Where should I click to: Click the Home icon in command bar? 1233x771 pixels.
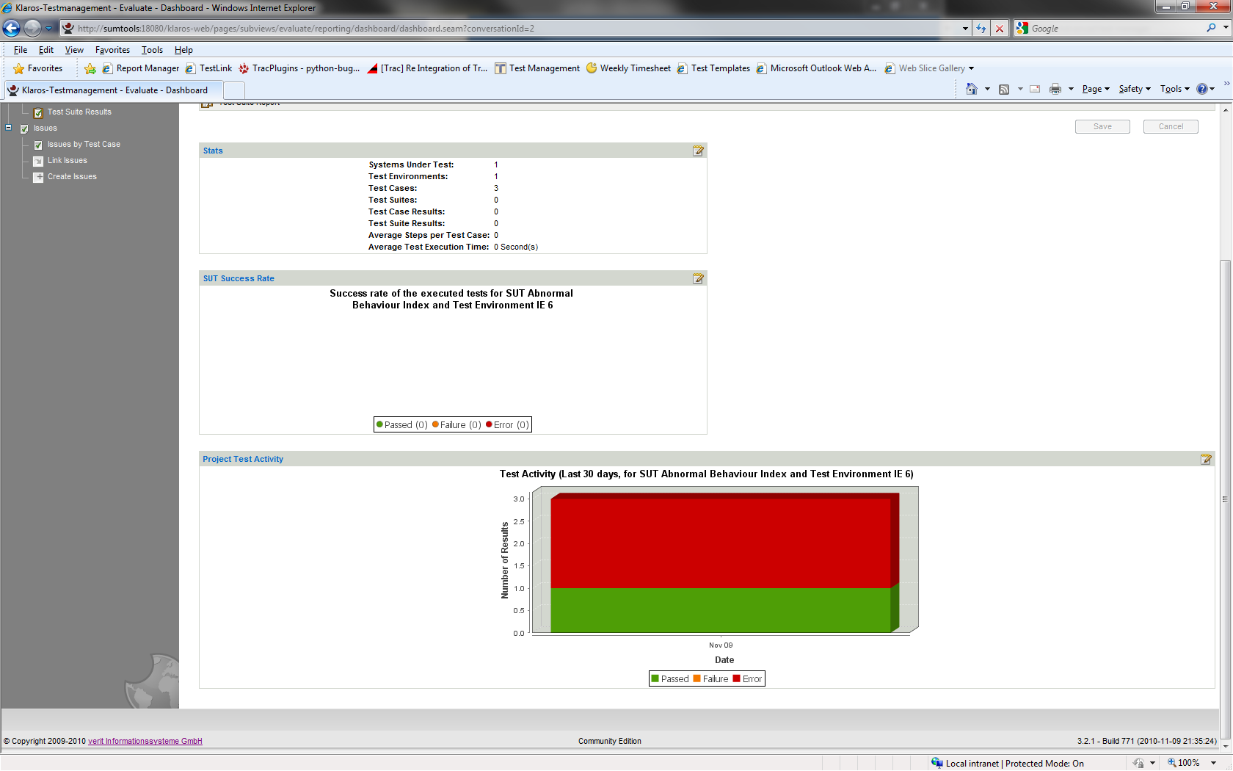971,89
